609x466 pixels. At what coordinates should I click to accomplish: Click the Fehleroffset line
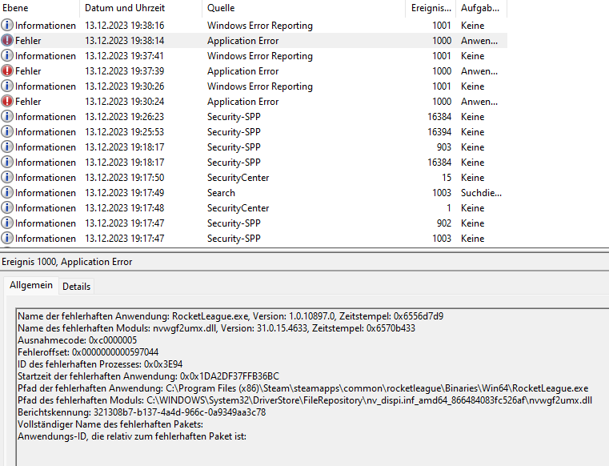88,352
